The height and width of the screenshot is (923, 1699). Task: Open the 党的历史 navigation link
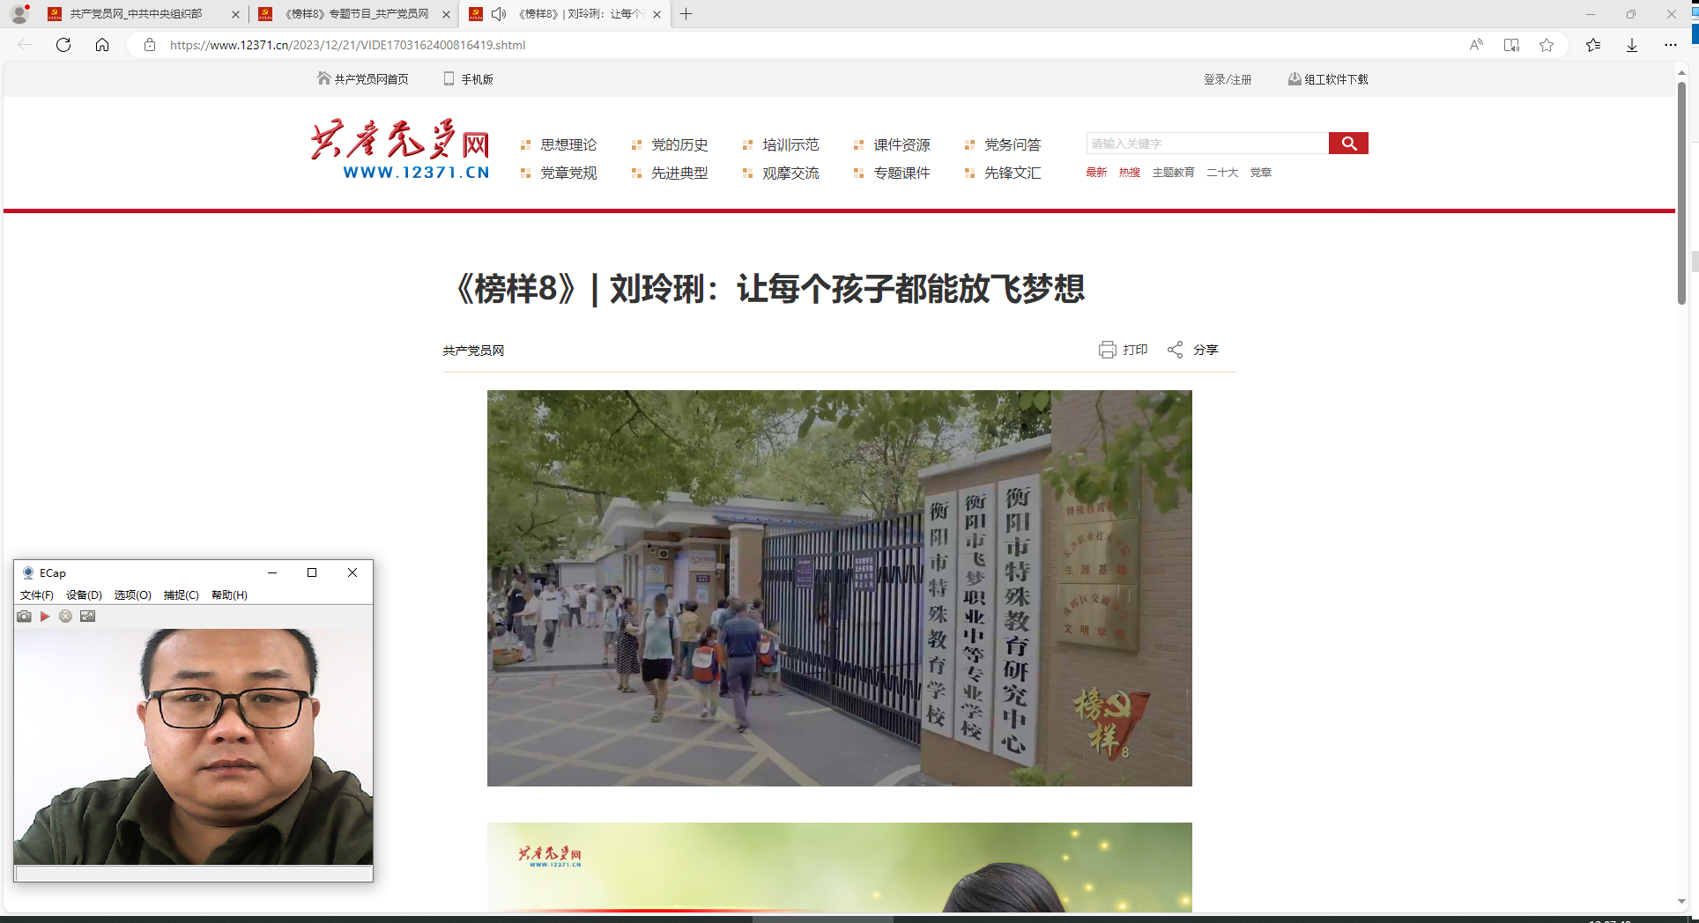(681, 145)
